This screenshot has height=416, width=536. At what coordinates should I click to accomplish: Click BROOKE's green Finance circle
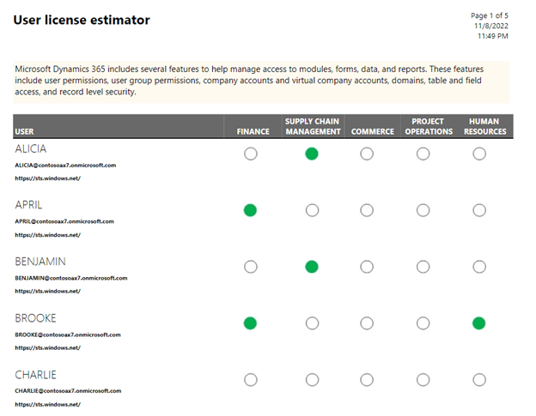coord(250,323)
